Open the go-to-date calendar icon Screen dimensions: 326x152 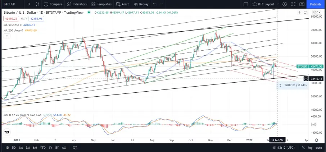(x=75, y=148)
